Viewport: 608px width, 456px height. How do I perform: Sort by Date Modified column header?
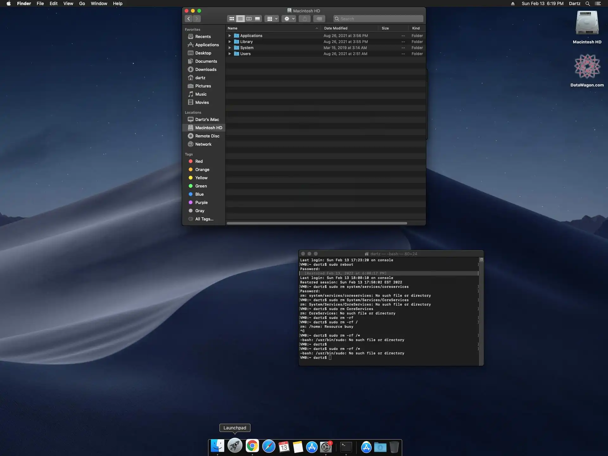point(336,28)
